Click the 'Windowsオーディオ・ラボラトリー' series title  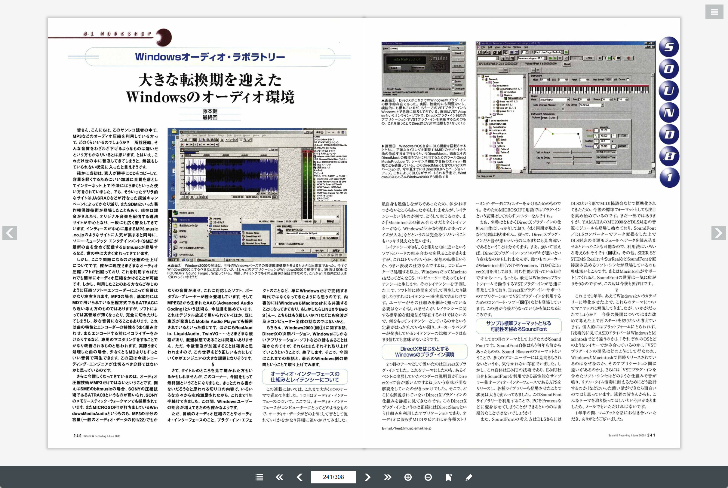[210, 57]
